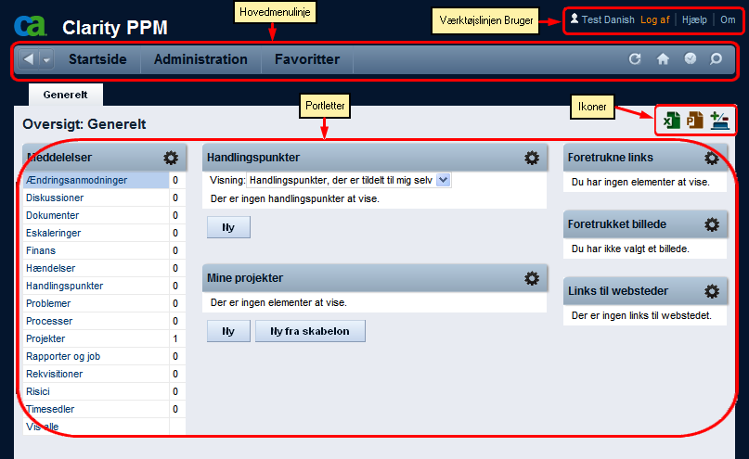Expand the Visning dropdown for Handlingspunkter
749x459 pixels.
(x=444, y=180)
